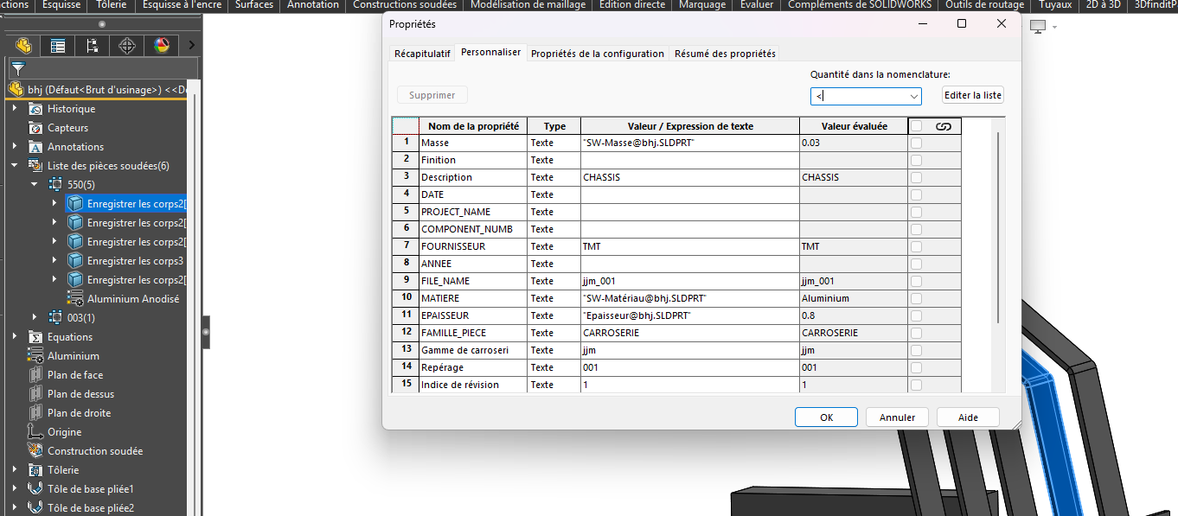Select the Capteurs sensor icon in tree
The image size is (1178, 516).
coord(35,128)
